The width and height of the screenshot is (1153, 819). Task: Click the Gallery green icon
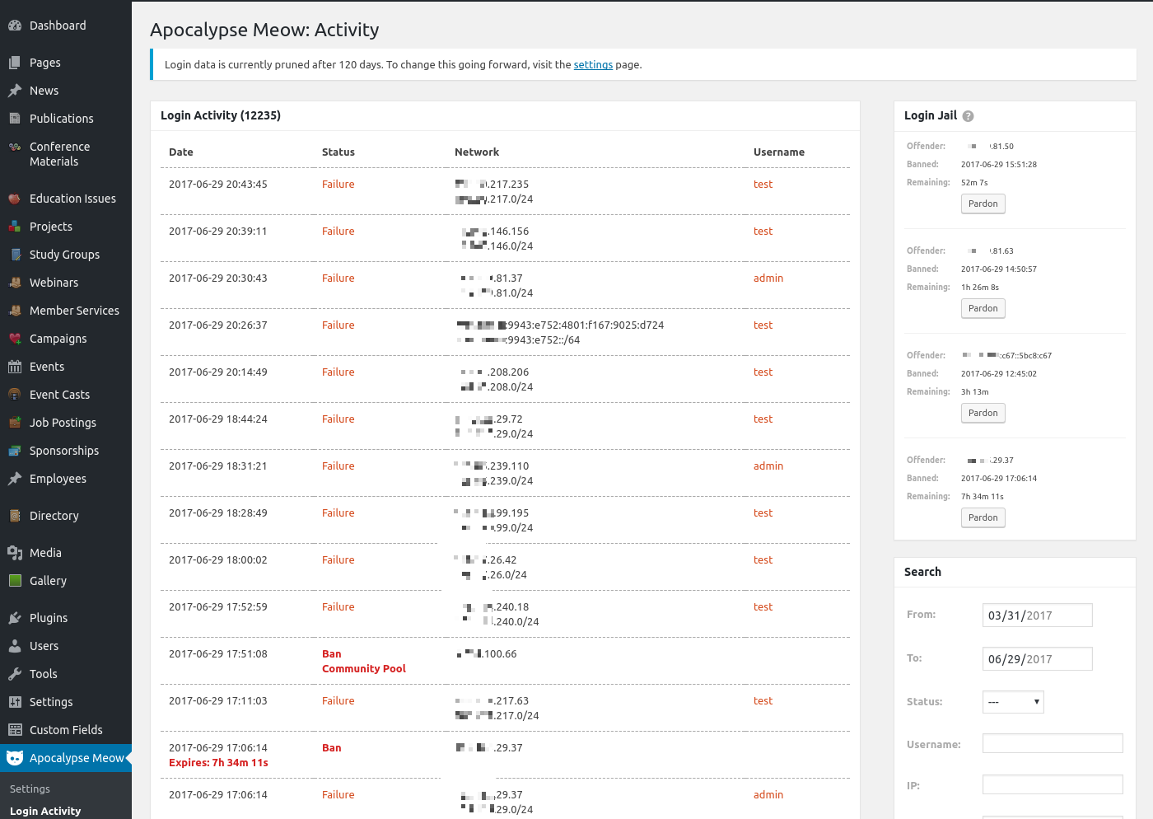tap(15, 581)
